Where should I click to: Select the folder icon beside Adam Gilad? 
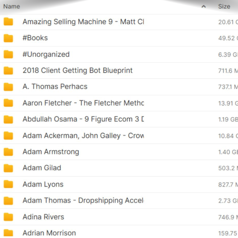[x=8, y=168]
